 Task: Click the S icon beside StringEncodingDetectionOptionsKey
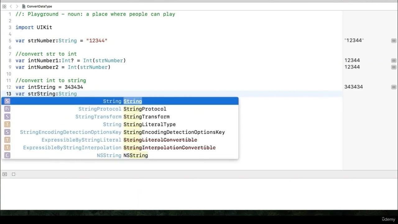coord(7,132)
